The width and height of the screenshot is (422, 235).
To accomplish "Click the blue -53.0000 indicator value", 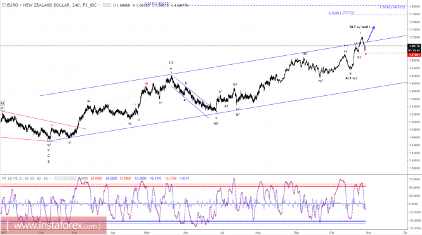I will point(140,178).
